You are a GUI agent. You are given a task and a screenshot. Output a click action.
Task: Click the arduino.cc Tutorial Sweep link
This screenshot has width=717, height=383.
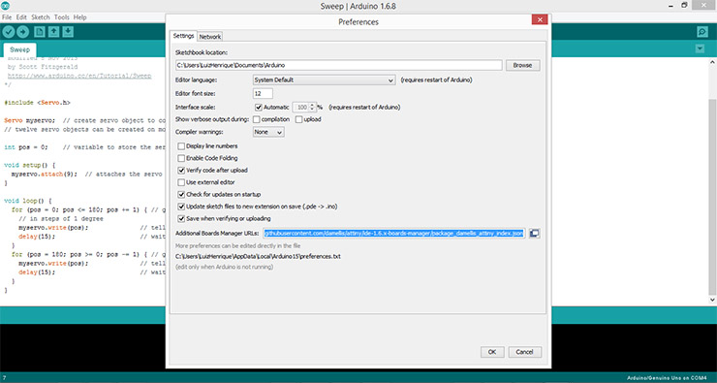(79, 76)
